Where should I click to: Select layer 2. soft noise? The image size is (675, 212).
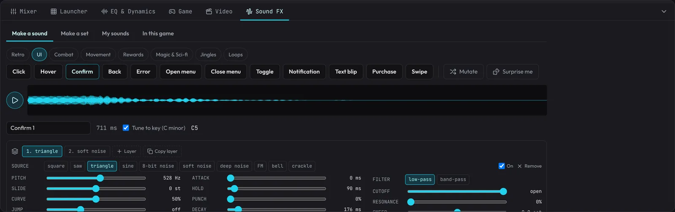[87, 151]
